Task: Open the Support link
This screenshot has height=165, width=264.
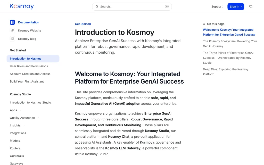Action: (217, 6)
